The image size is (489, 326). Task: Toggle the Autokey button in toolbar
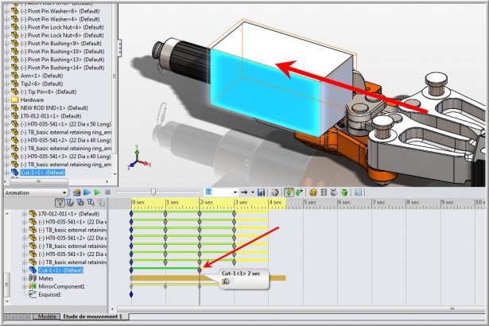point(289,192)
